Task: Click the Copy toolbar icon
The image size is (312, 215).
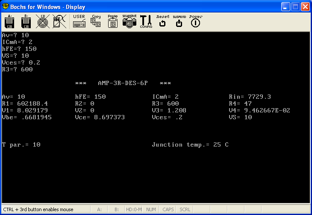Action: 96,21
